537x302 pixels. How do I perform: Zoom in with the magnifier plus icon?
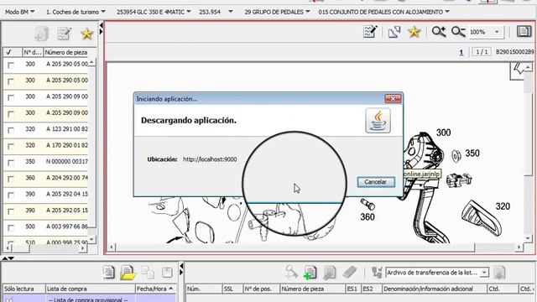point(439,32)
